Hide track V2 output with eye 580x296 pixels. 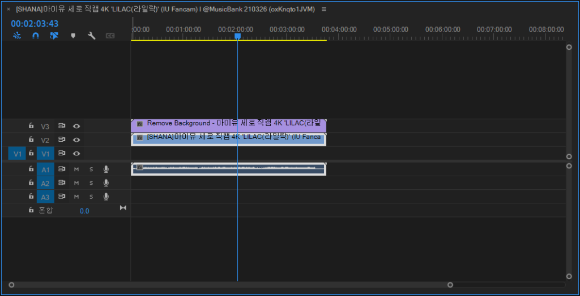click(x=76, y=140)
